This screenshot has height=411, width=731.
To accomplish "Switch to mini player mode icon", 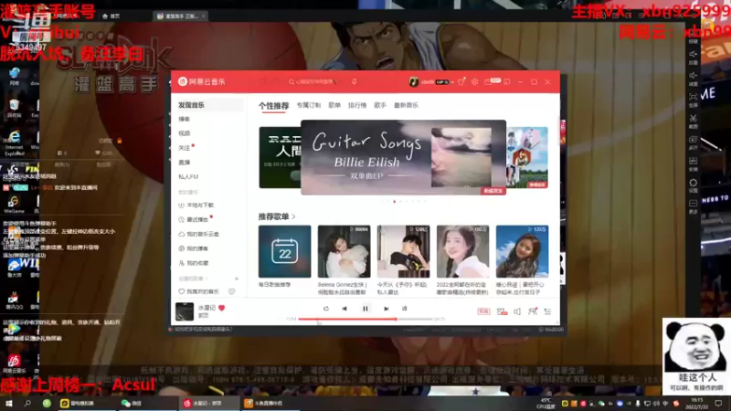I will tap(507, 82).
